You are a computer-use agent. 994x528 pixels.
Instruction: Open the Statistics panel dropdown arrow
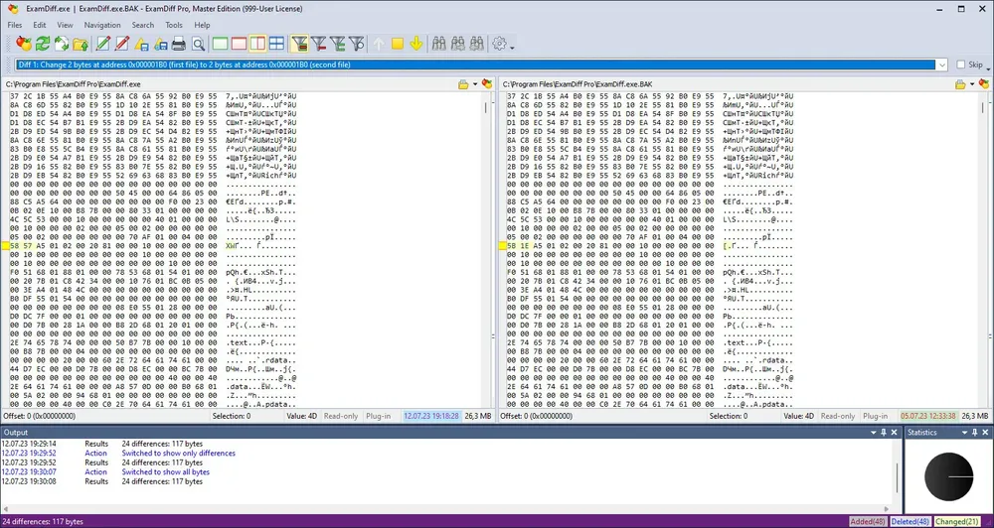click(965, 433)
